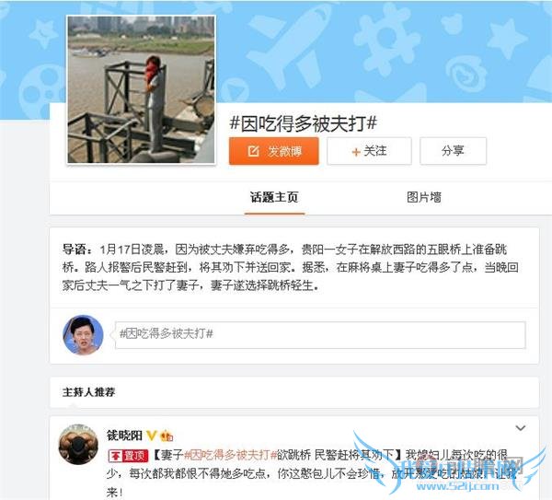Click the 导语 topic introduction text
Image resolution: width=552 pixels, height=500 pixels.
(291, 267)
